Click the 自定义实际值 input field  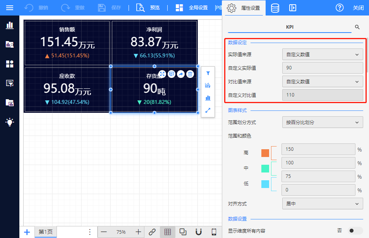pyautogui.click(x=323, y=68)
